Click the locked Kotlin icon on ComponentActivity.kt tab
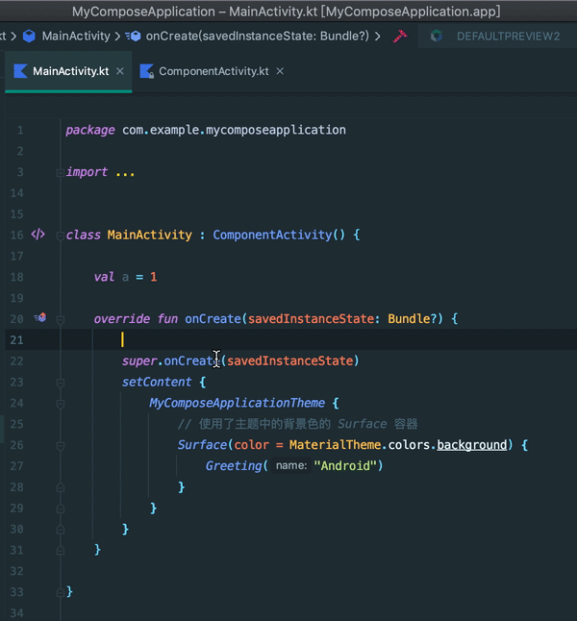This screenshot has height=621, width=577. point(146,71)
